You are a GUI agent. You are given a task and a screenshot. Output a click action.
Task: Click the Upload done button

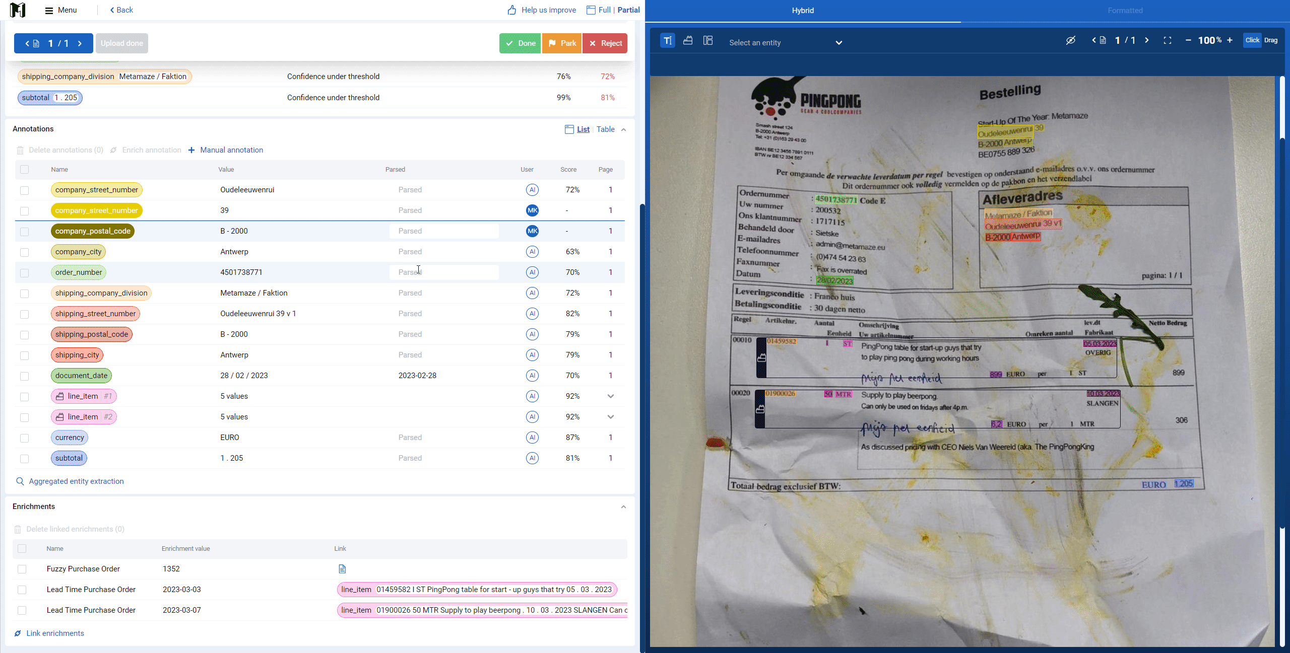122,43
